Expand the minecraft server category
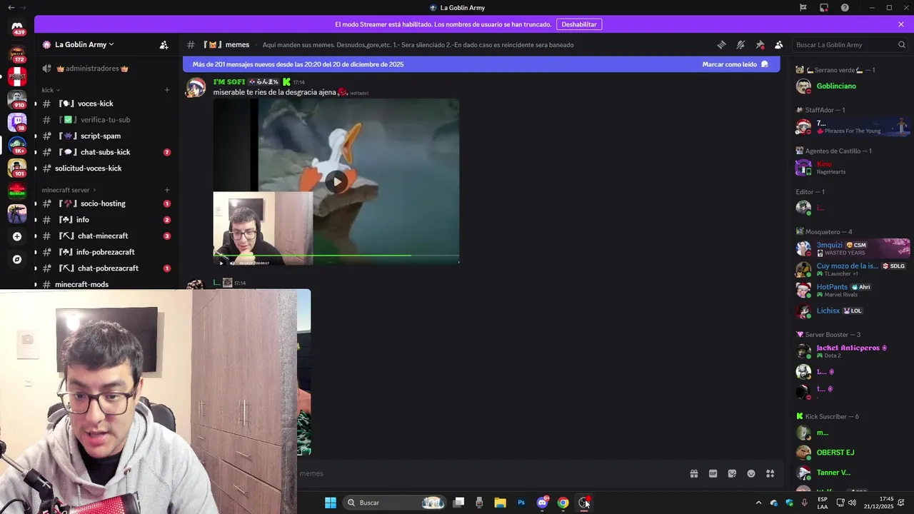The height and width of the screenshot is (514, 914). click(x=69, y=190)
